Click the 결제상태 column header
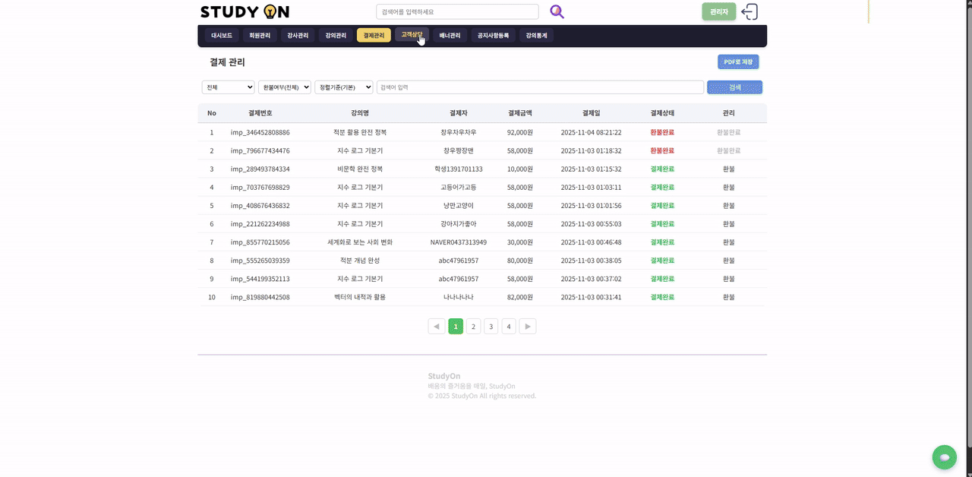 pyautogui.click(x=662, y=113)
